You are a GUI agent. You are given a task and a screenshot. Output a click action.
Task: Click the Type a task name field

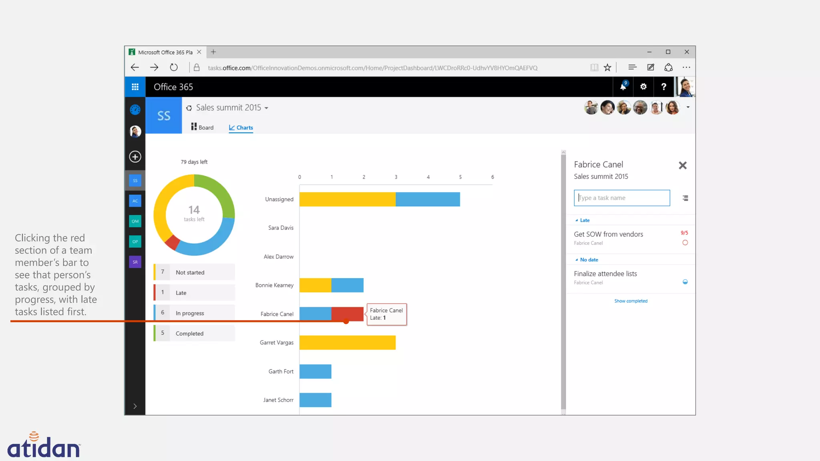click(622, 198)
